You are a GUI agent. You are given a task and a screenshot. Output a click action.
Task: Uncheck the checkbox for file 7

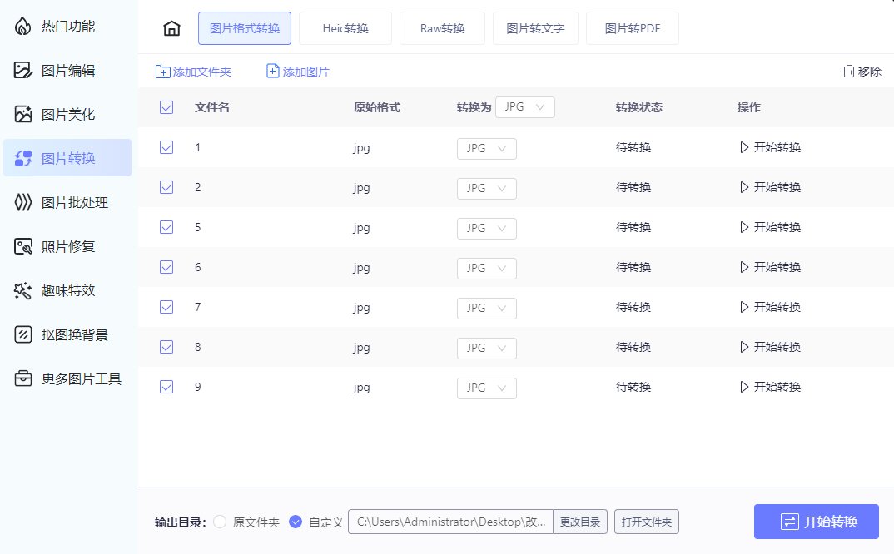166,307
